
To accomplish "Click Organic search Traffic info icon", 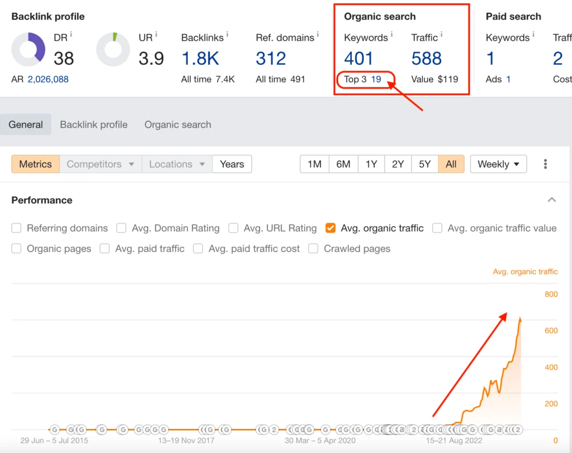I will click(441, 35).
